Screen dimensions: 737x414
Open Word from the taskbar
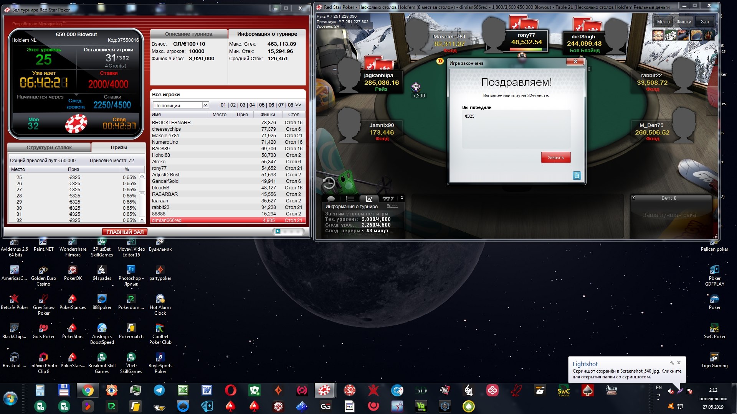[207, 391]
